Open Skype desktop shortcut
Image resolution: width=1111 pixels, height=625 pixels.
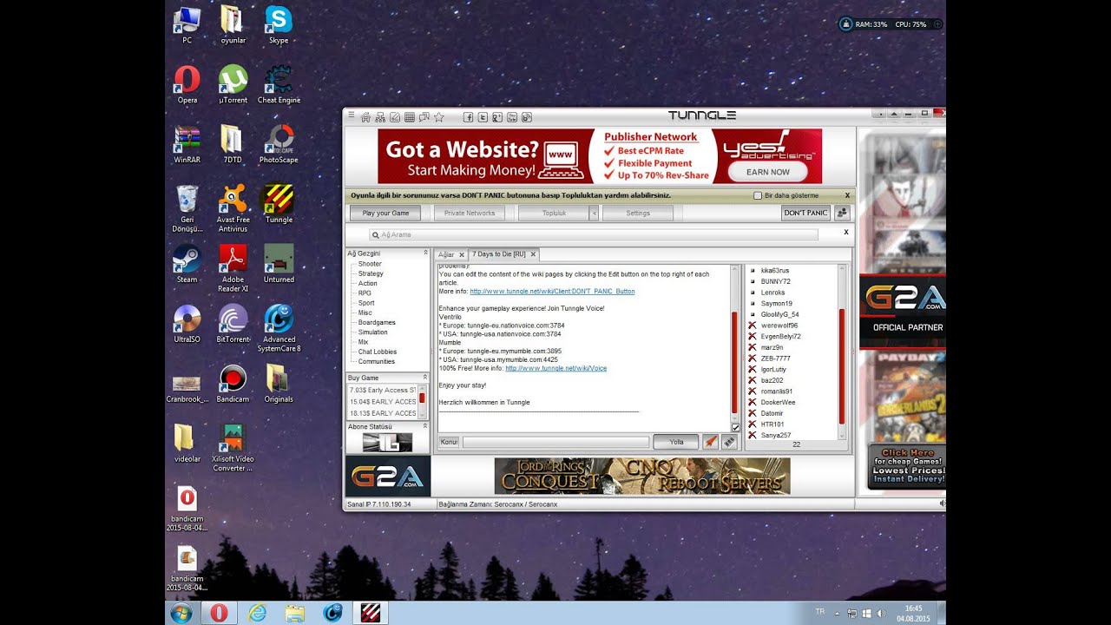pyautogui.click(x=279, y=25)
